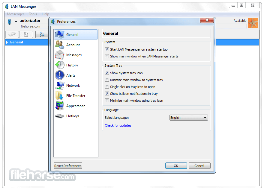The width and height of the screenshot is (264, 190).
Task: Click the autorizator user name
Action: (30, 20)
